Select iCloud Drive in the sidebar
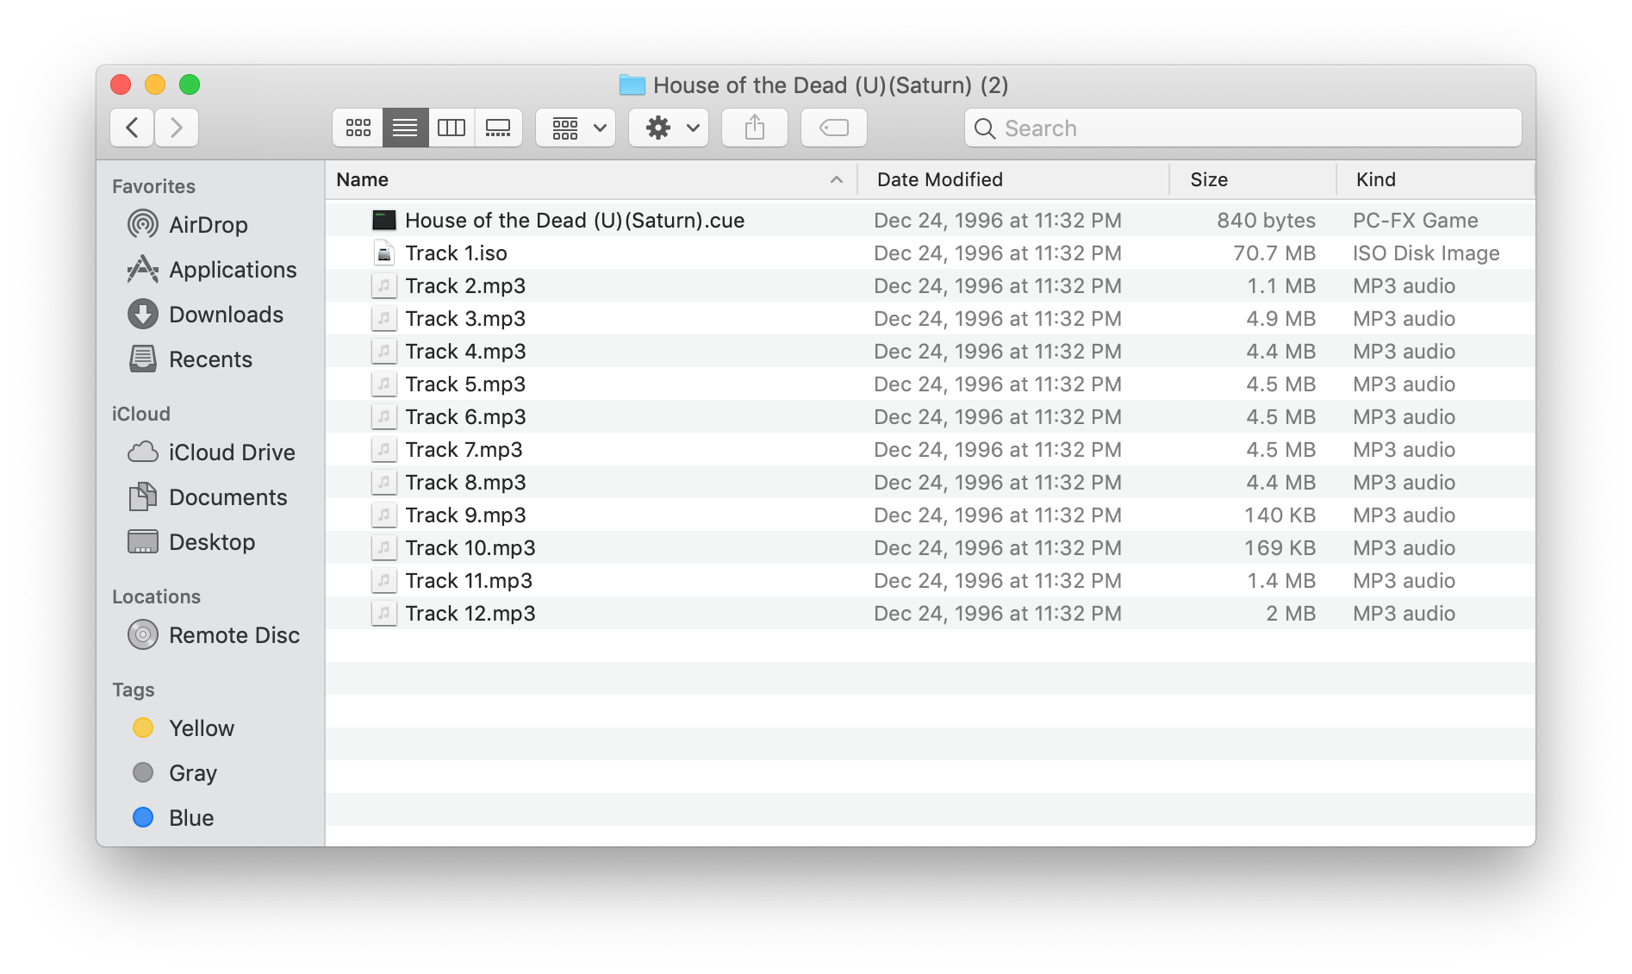Viewport: 1632px width, 974px height. 231,452
